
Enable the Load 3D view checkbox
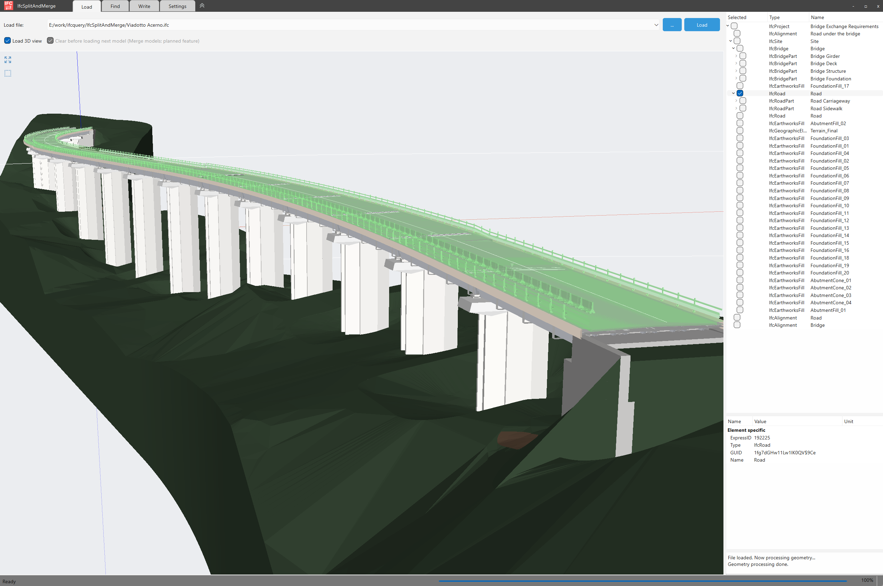(8, 40)
